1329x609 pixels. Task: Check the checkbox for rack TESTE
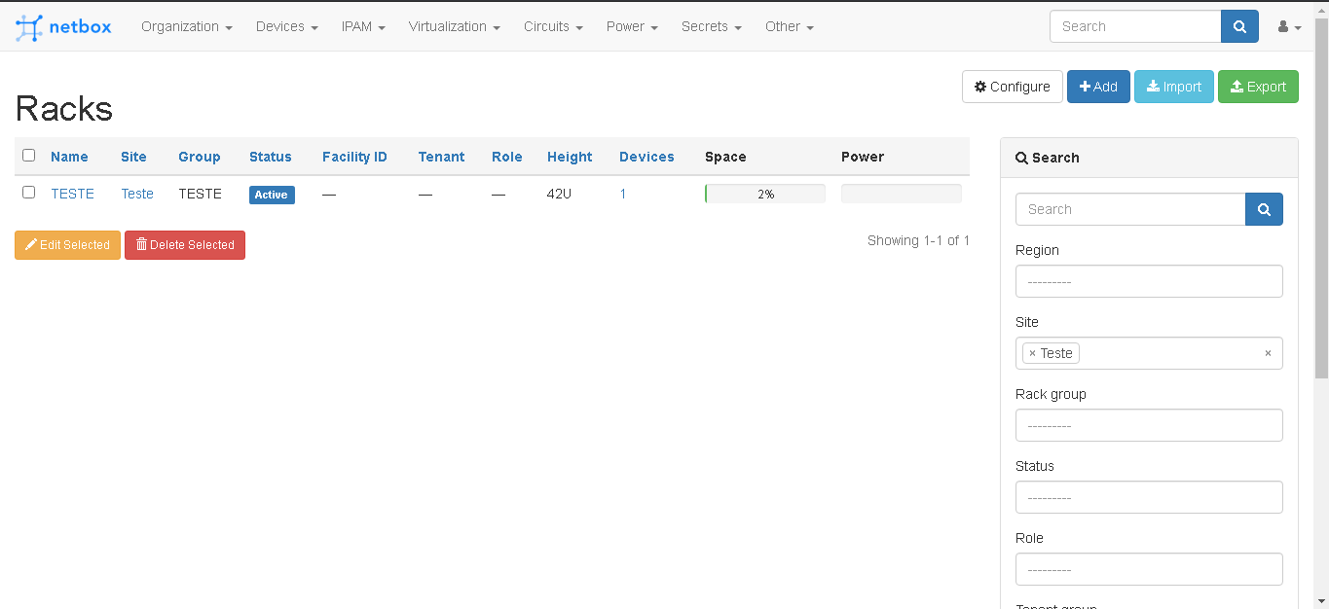pyautogui.click(x=28, y=192)
